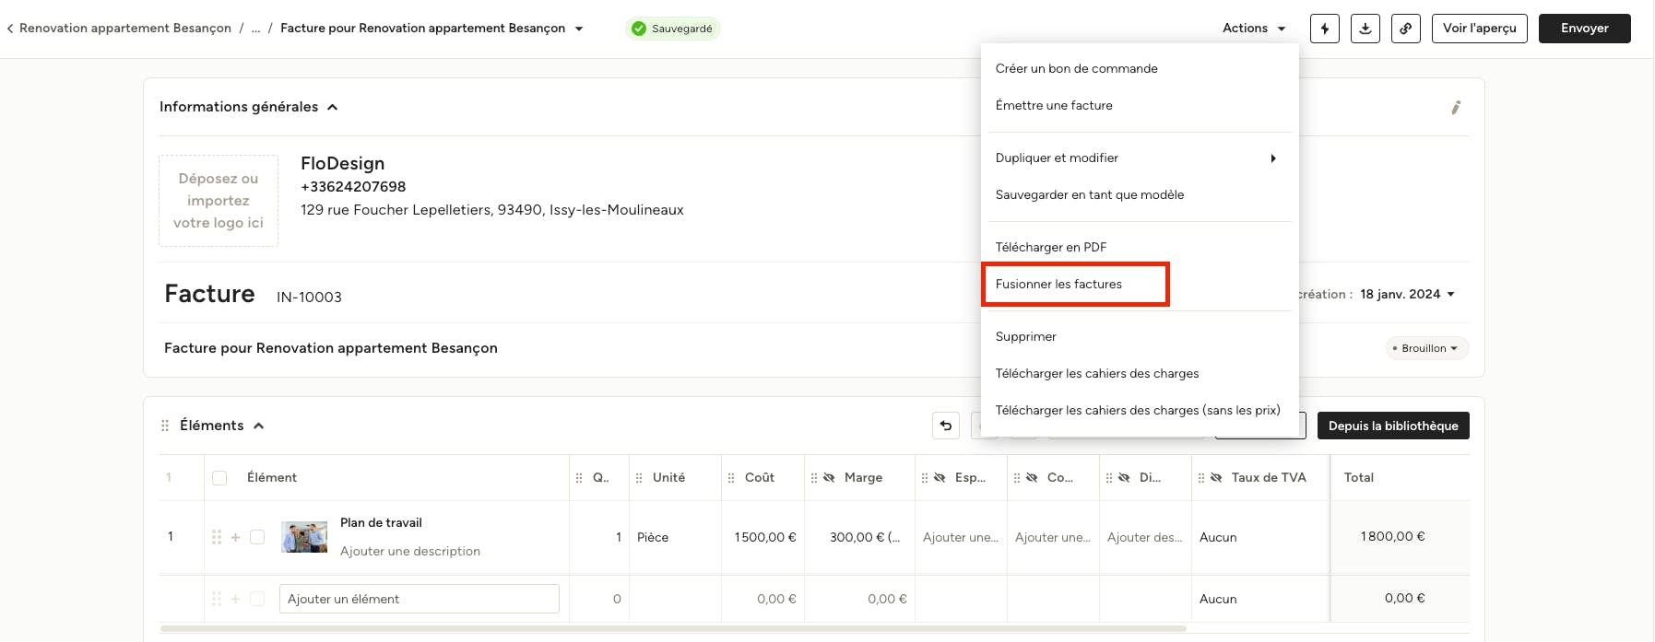The height and width of the screenshot is (642, 1655).
Task: Toggle the Esp... column hidden-eye icon
Action: [x=940, y=478]
